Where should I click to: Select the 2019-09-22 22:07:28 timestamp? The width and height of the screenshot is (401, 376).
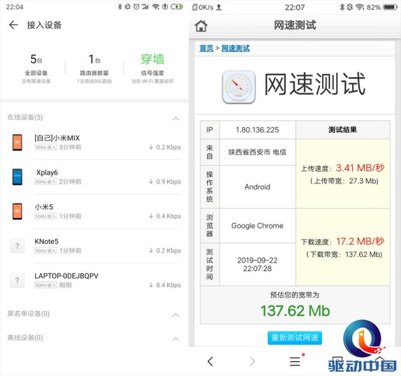click(x=258, y=264)
